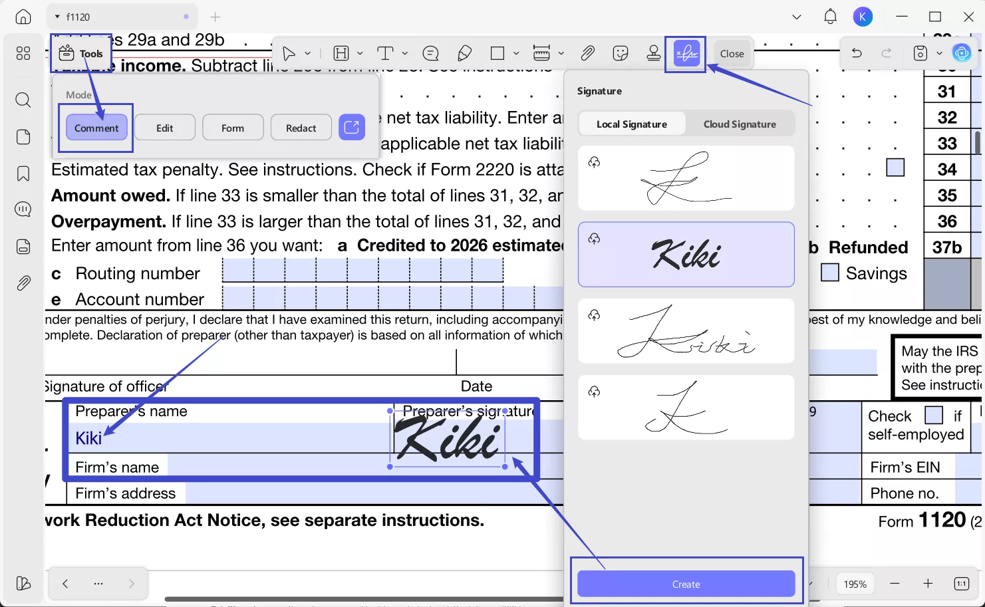Open the search icon in the left sidebar
The width and height of the screenshot is (985, 607).
coord(23,100)
